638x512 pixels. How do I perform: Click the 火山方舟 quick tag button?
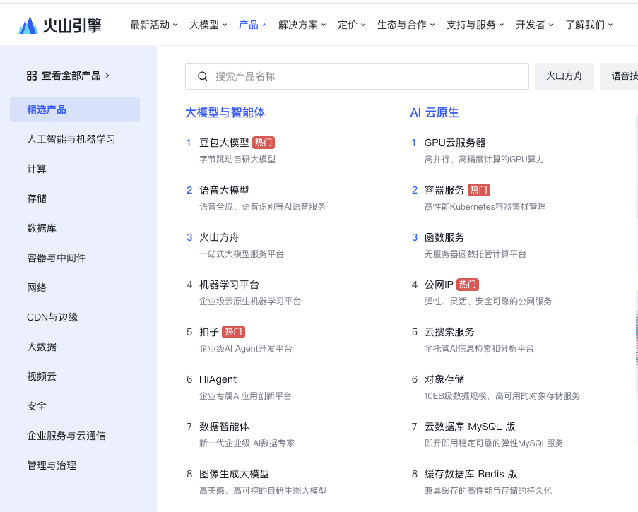pyautogui.click(x=565, y=76)
